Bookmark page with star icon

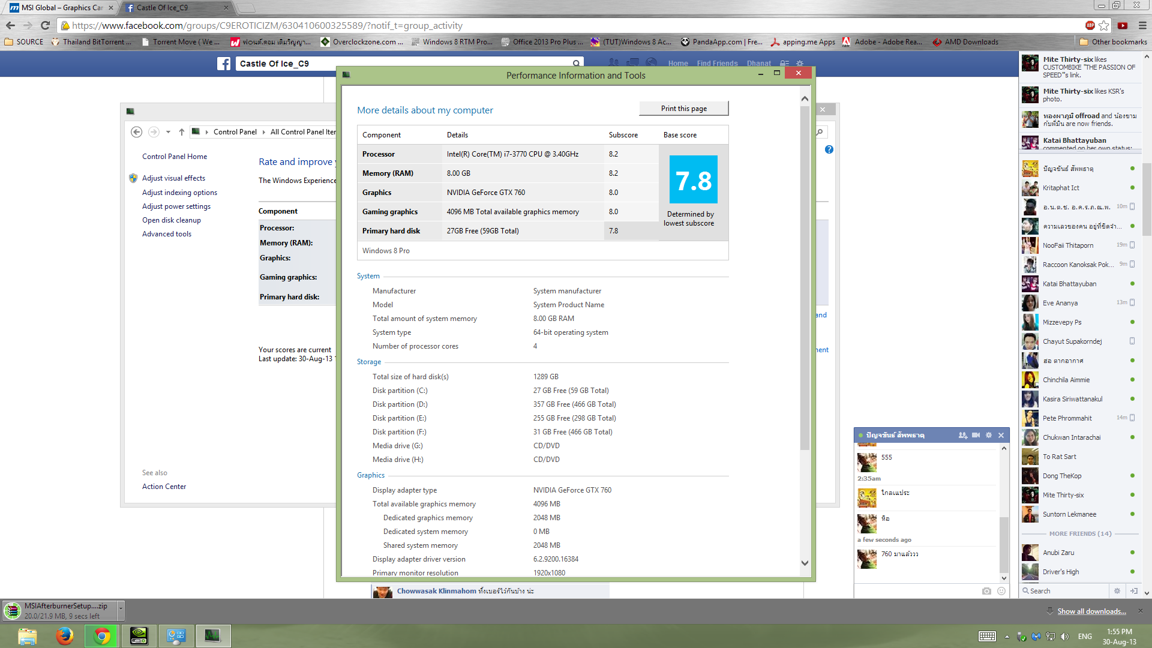(x=1104, y=25)
